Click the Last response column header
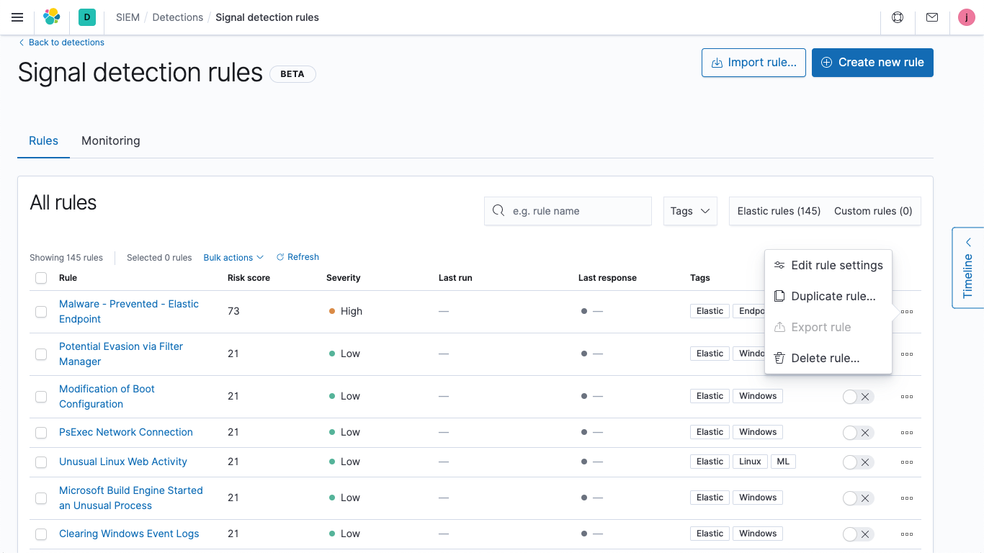Screen dimensions: 984x553 607,278
